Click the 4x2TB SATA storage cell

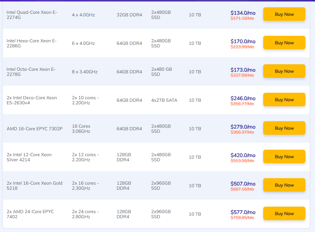[x=164, y=100]
